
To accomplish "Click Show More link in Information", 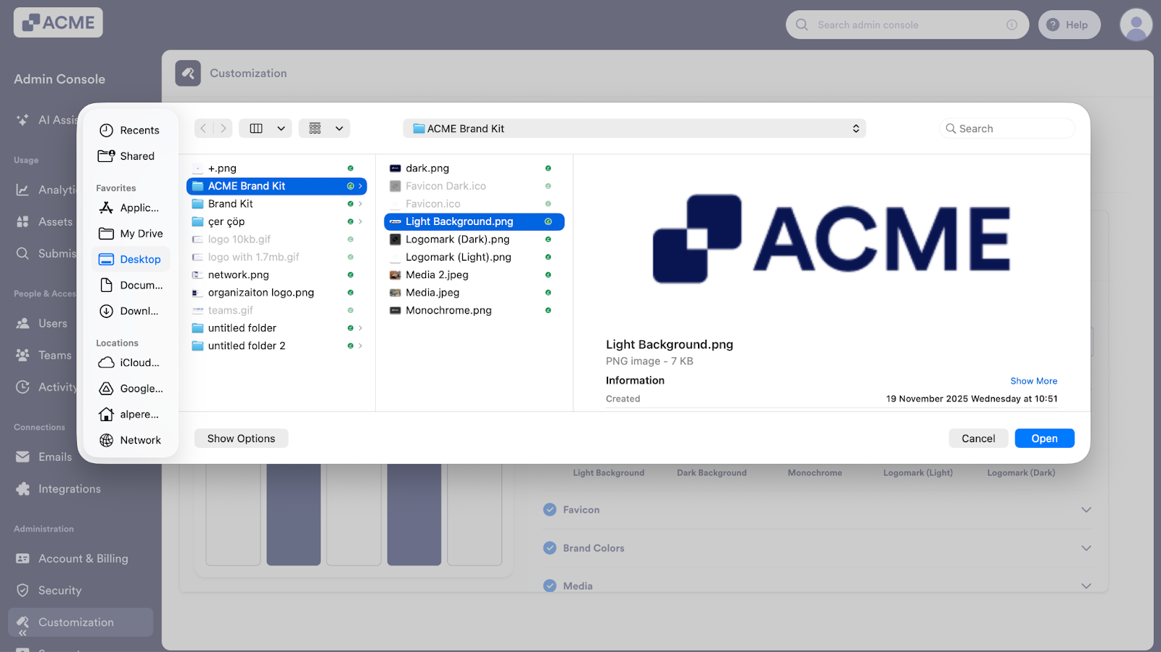I will pos(1033,381).
